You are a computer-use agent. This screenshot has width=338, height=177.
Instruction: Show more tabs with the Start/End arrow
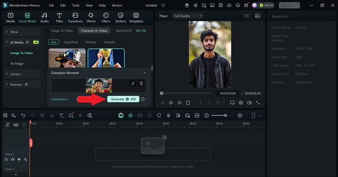131,31
